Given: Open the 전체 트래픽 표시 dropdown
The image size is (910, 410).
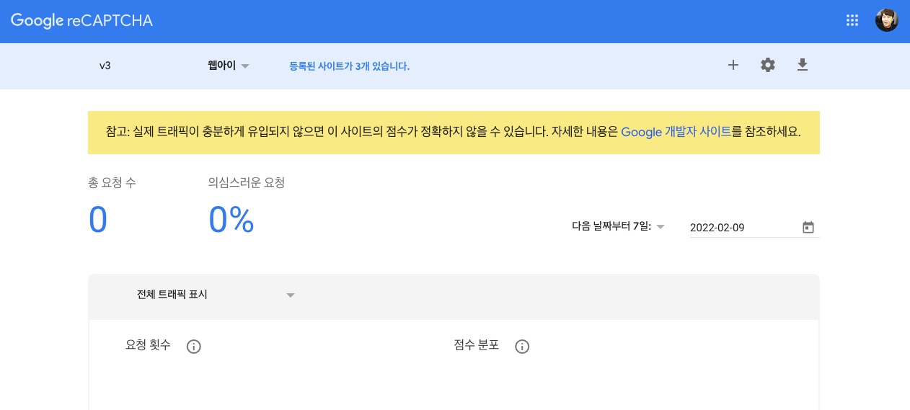Looking at the screenshot, I should click(x=216, y=295).
